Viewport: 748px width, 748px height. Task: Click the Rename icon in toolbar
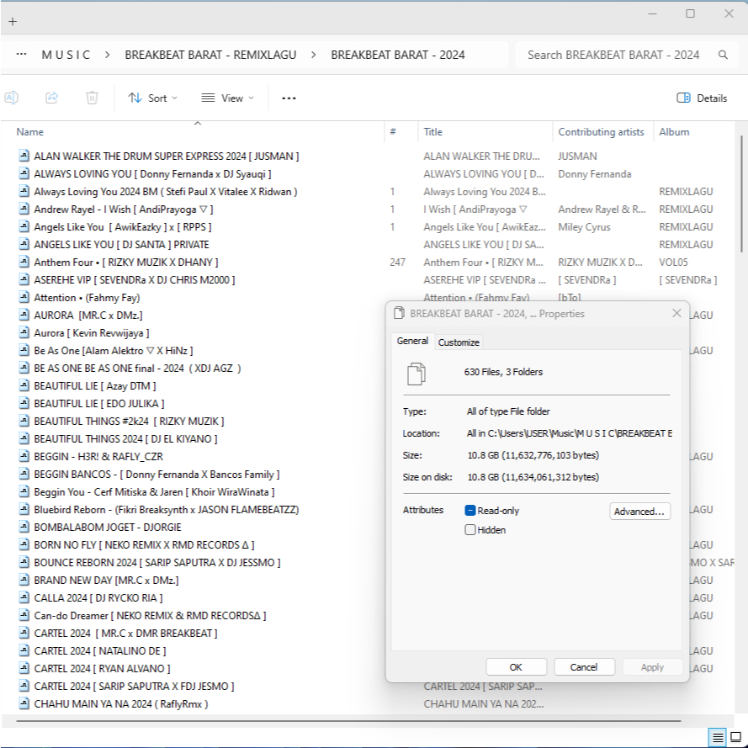point(12,98)
